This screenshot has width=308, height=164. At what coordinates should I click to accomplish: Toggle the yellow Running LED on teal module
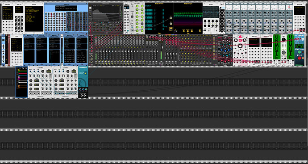[x=86, y=74]
